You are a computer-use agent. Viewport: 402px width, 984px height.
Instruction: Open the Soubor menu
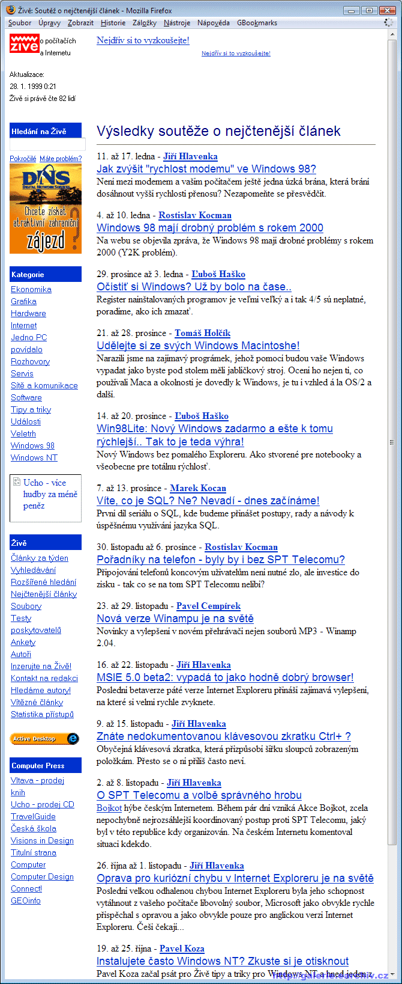(x=20, y=23)
